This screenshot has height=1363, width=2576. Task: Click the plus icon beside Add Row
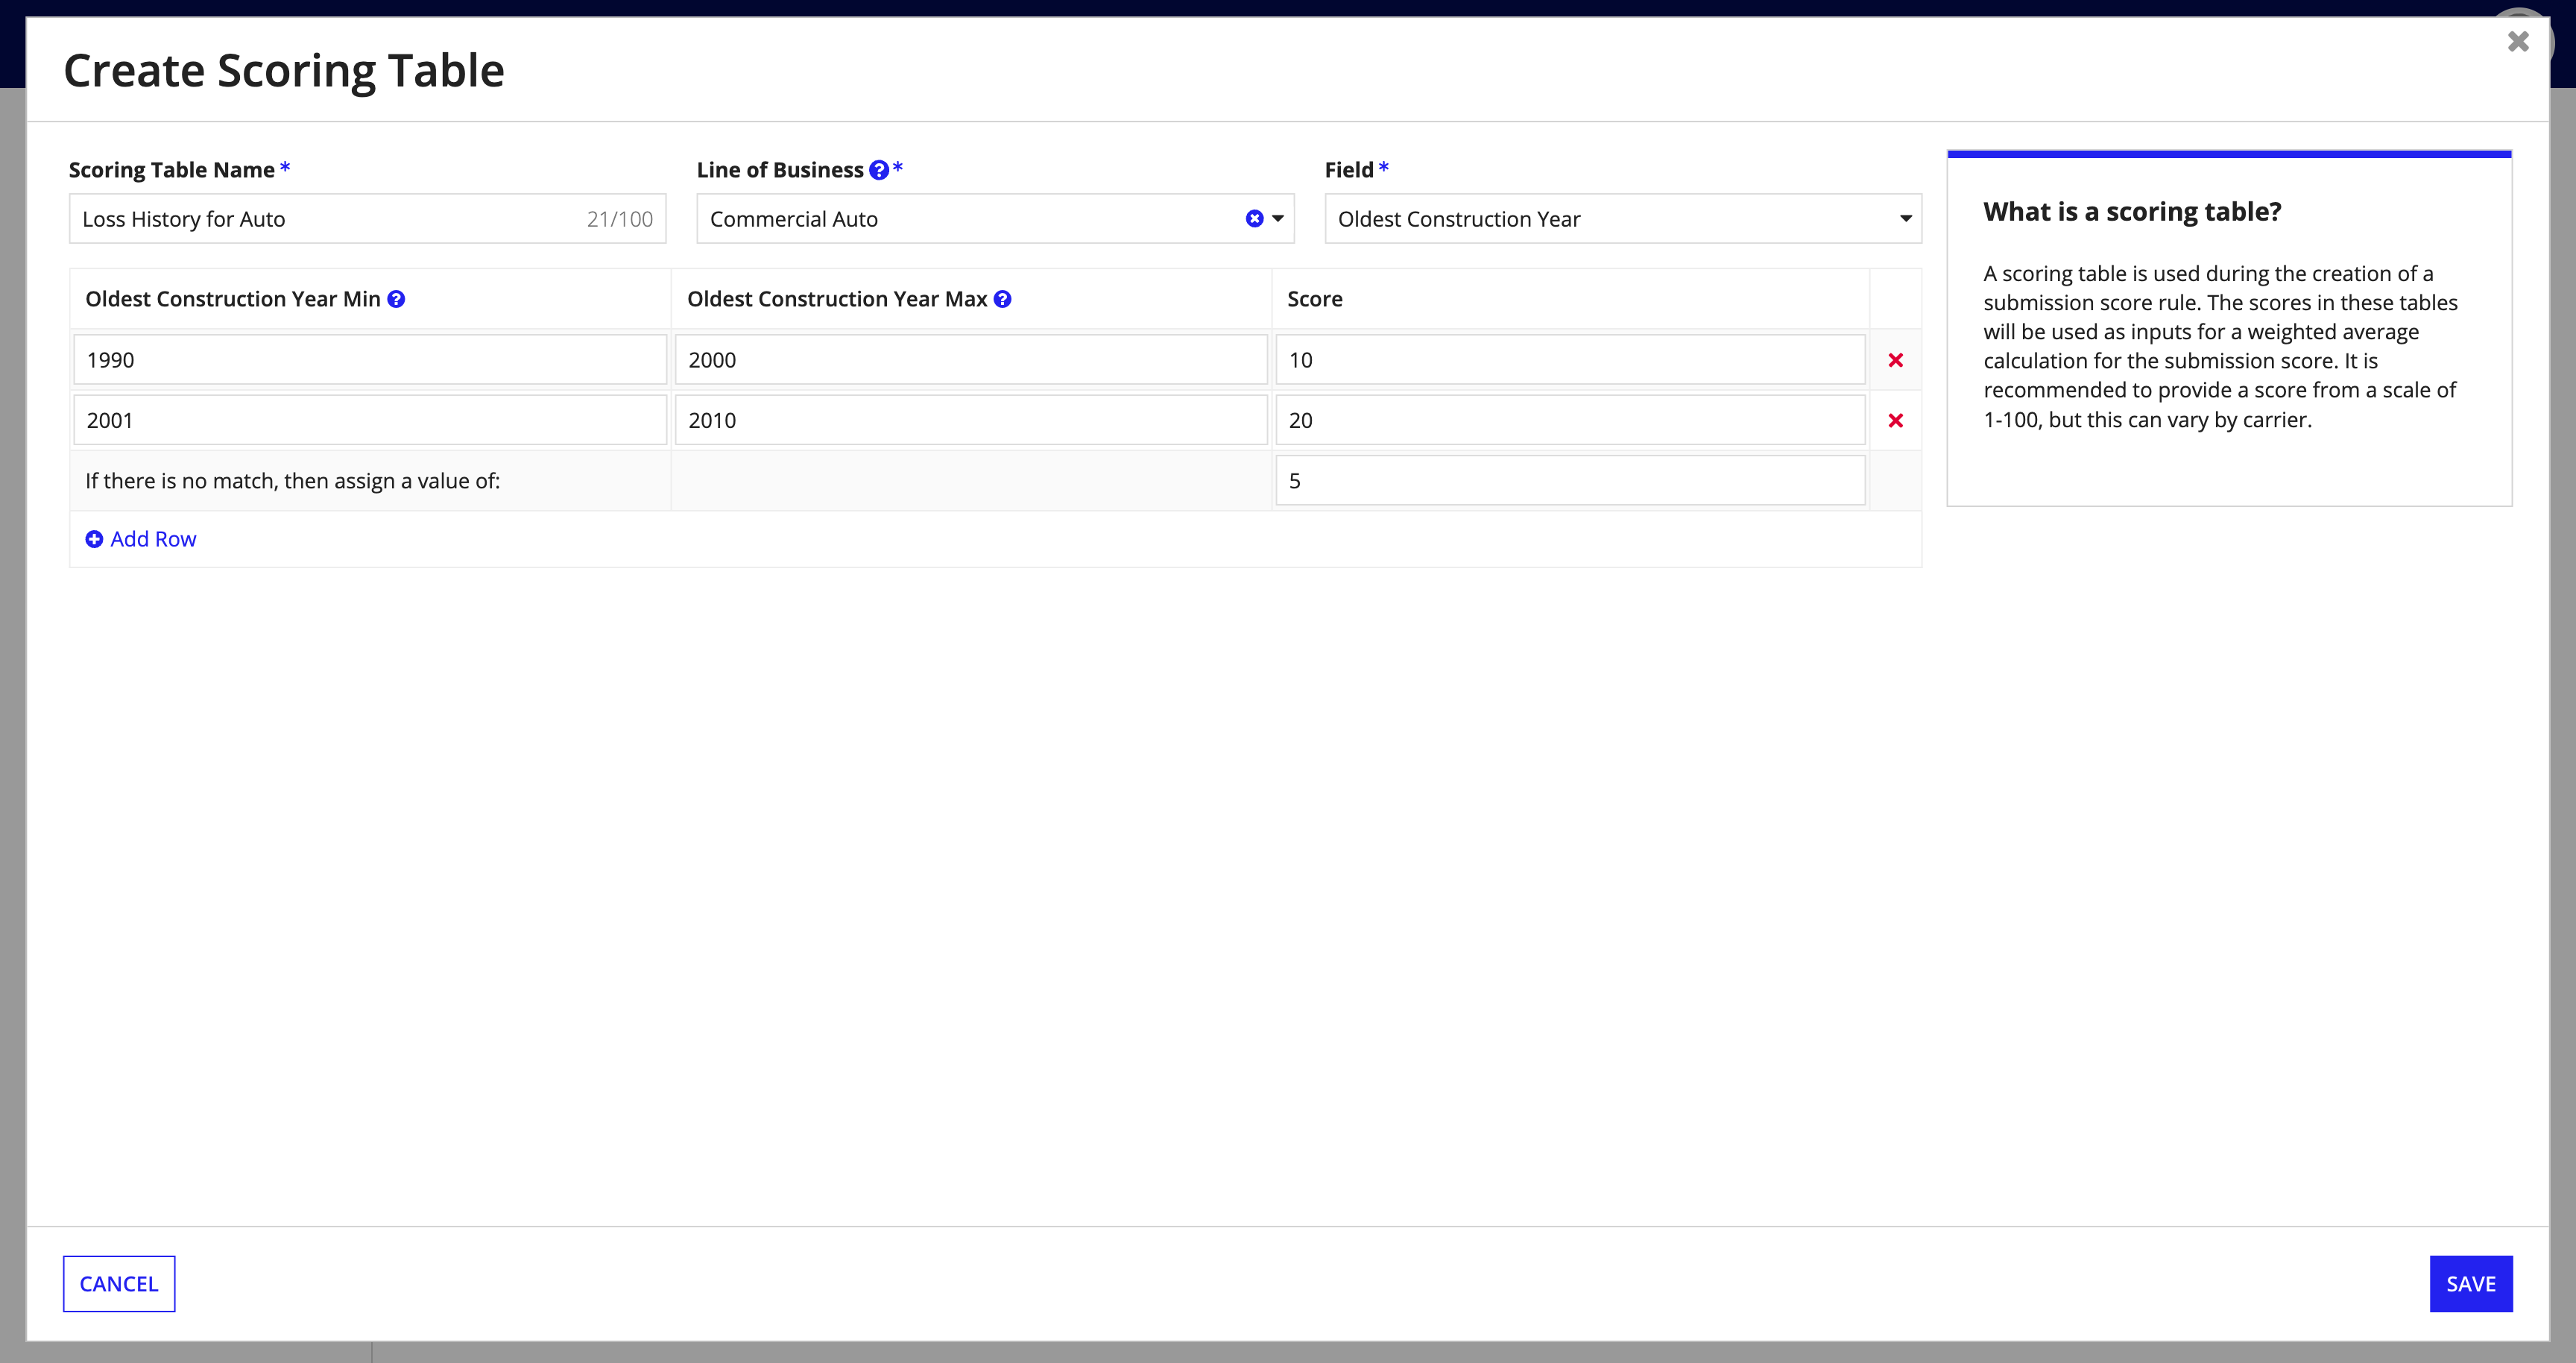[x=94, y=539]
